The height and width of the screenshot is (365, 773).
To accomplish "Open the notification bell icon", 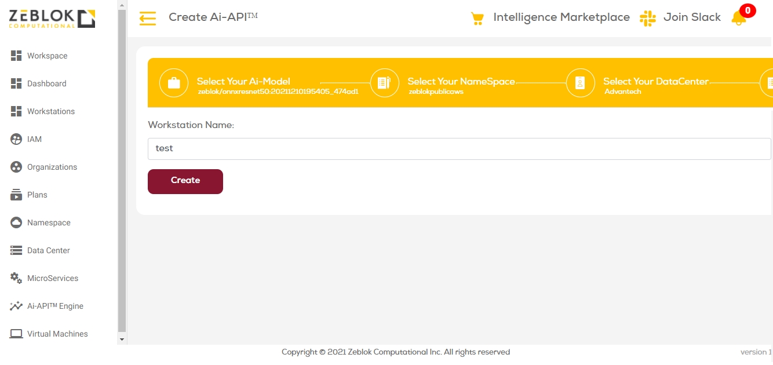I will pos(738,18).
